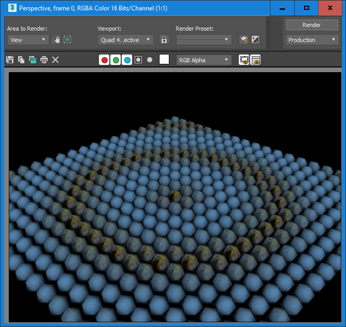This screenshot has height=327, width=346.
Task: Toggle display alpha channel
Action: [x=138, y=60]
